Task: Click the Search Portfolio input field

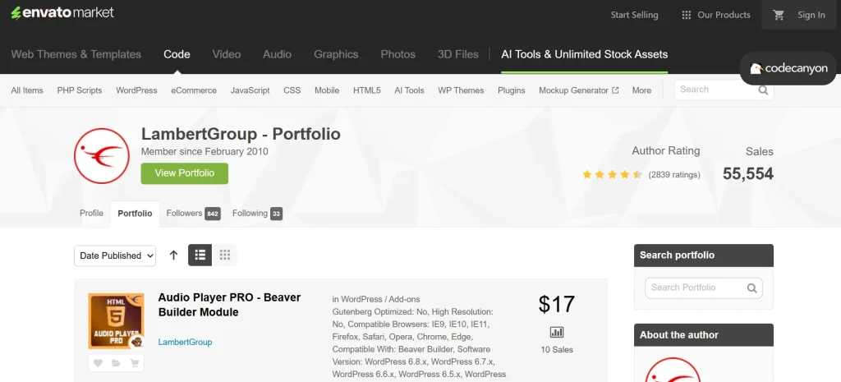Action: pyautogui.click(x=694, y=288)
